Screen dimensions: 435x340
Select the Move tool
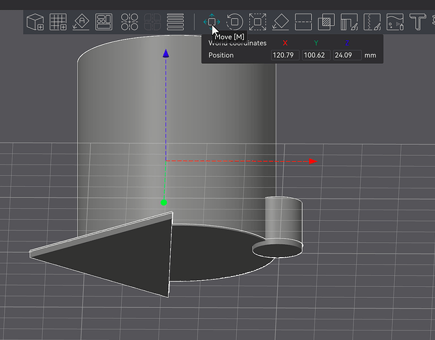click(x=212, y=22)
